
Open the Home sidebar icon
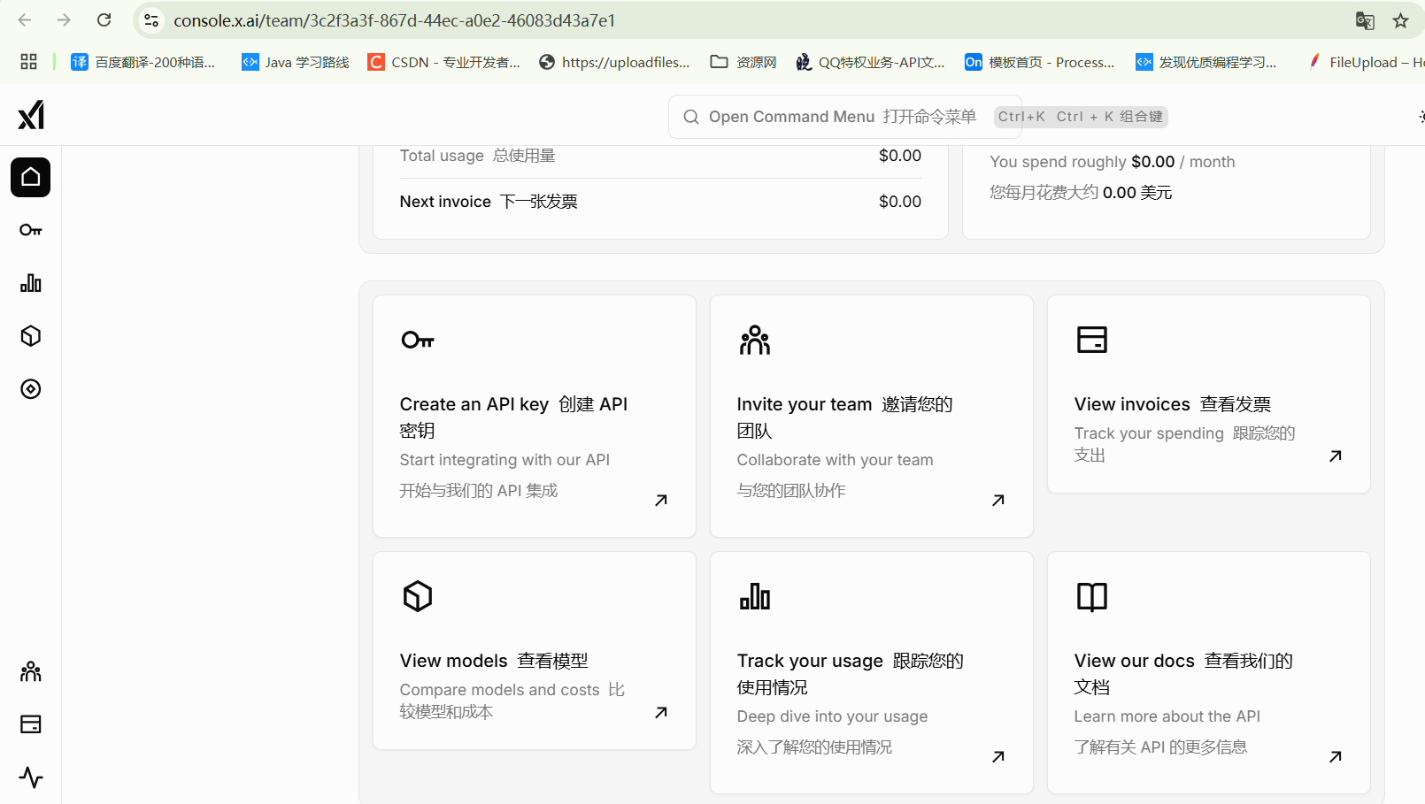click(31, 177)
